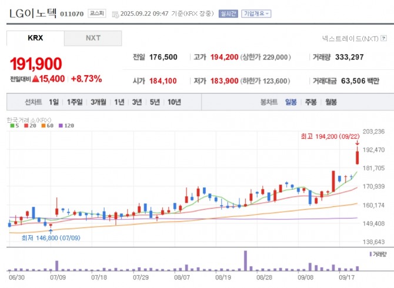
Task: Click the green 5-day average legend swatch
Action: tap(12, 126)
